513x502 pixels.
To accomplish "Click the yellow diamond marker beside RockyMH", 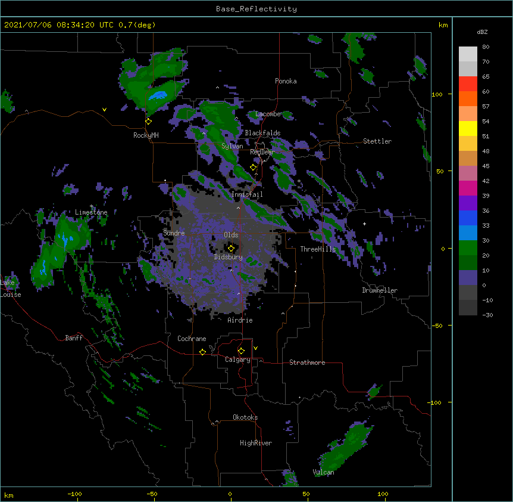I will point(149,122).
